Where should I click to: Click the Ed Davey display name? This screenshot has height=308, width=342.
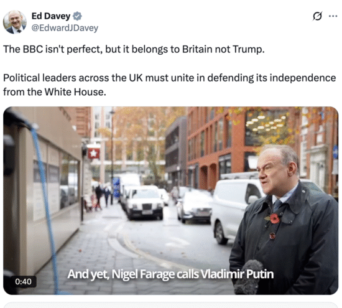point(51,16)
